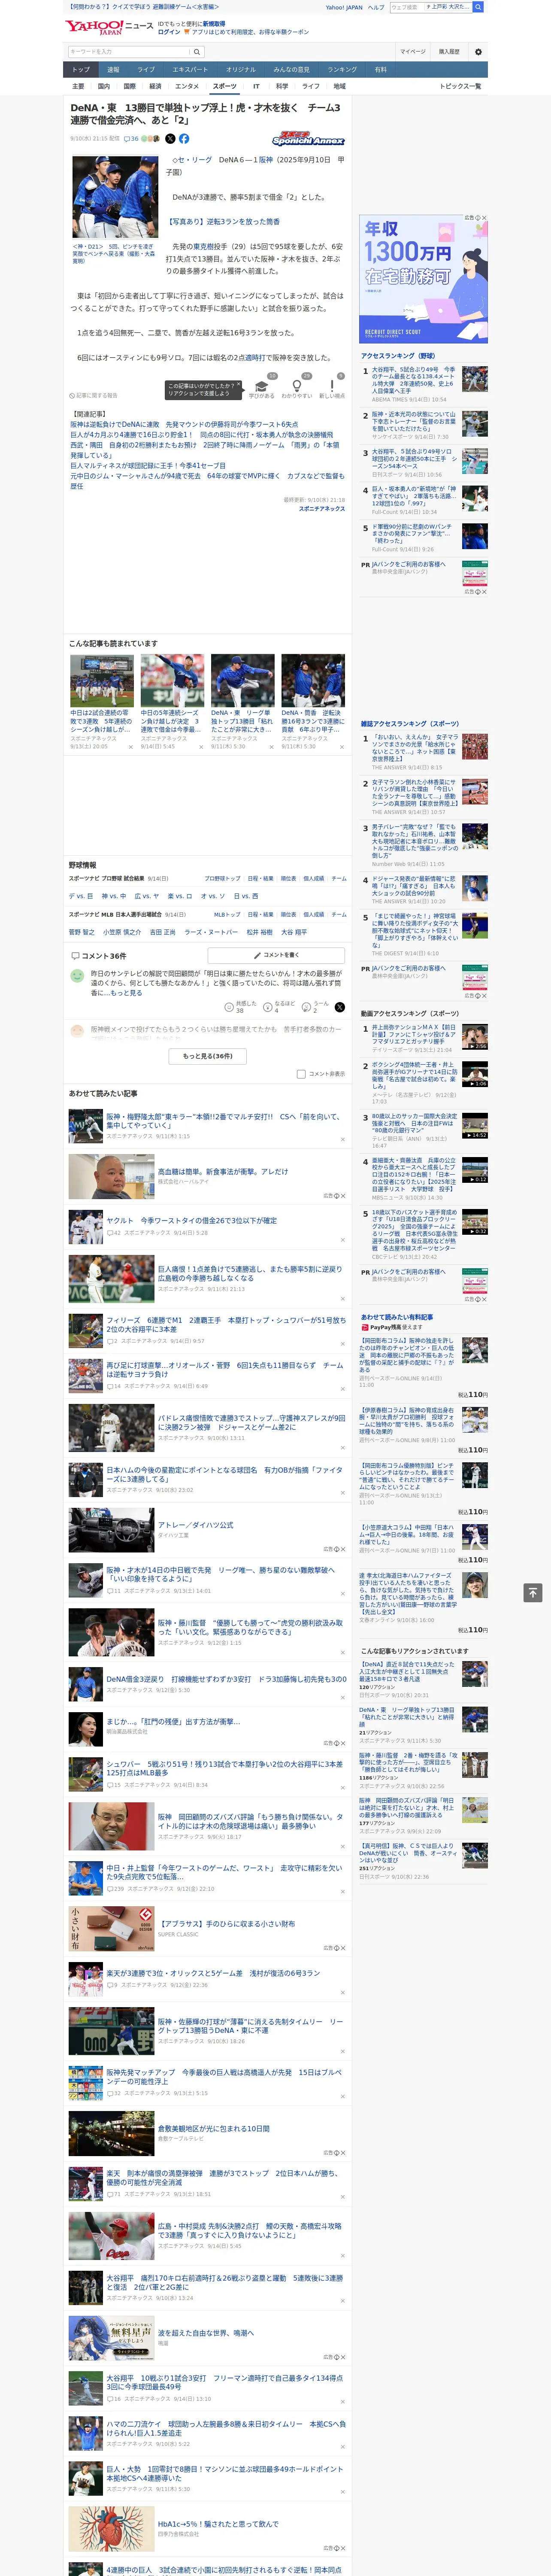Select the エンタメ category tab
This screenshot has width=551, height=2576.
(187, 86)
